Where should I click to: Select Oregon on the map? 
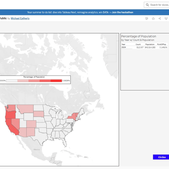pos(10,115)
